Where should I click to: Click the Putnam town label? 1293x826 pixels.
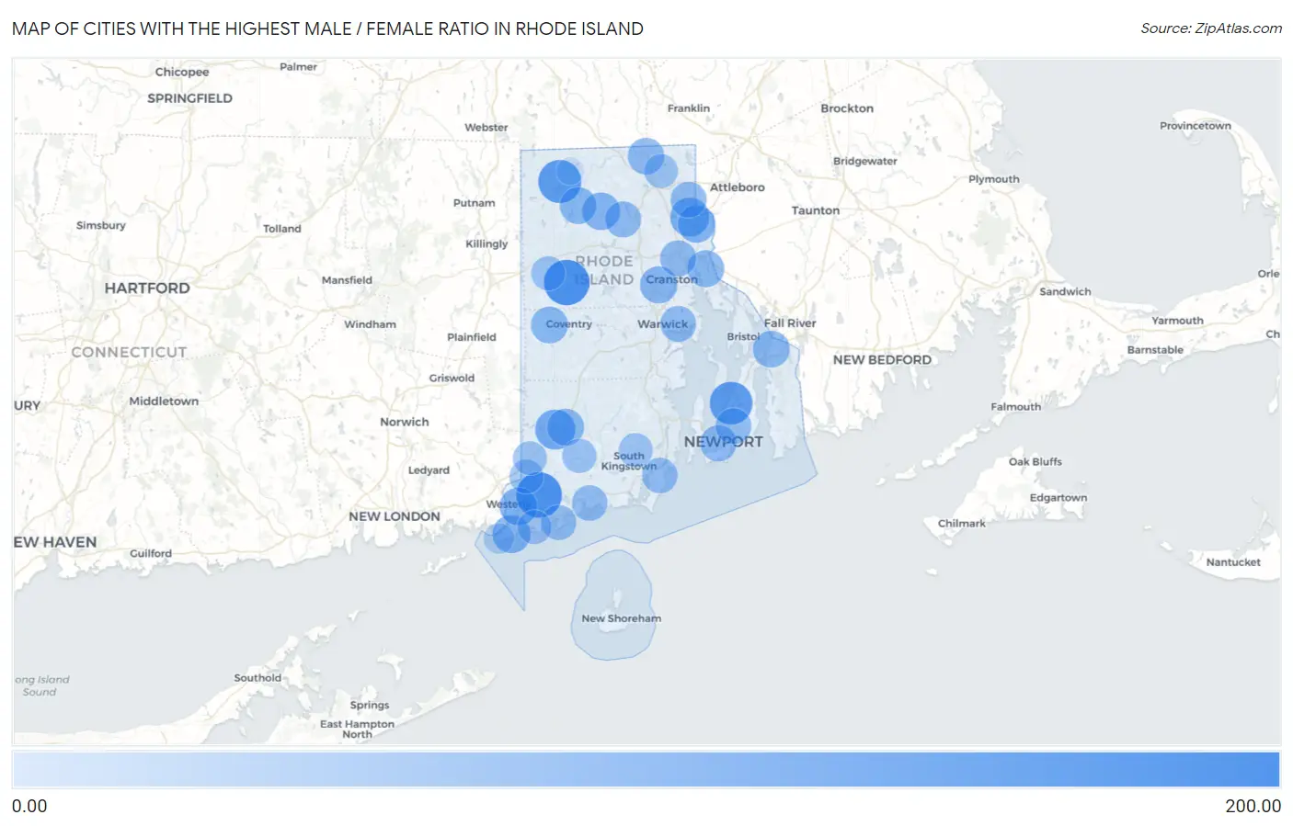tap(475, 203)
